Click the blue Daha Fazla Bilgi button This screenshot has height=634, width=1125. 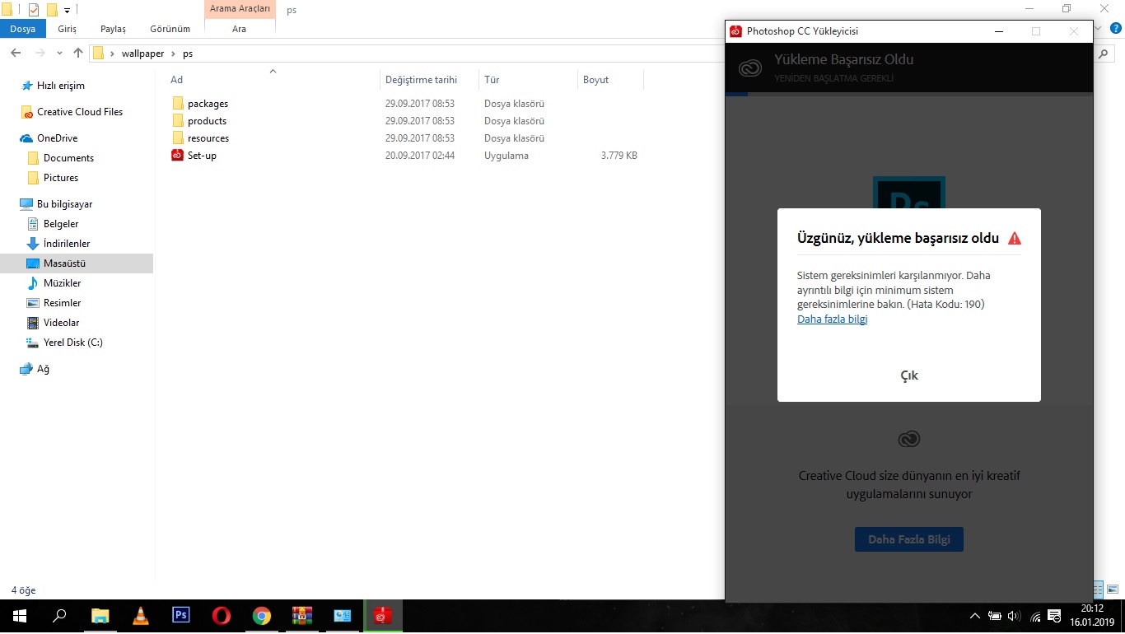[909, 540]
